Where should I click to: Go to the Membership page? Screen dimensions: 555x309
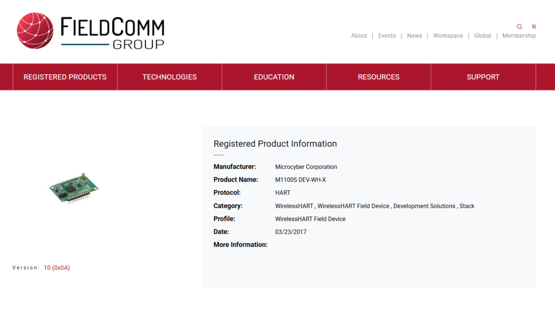click(x=519, y=36)
